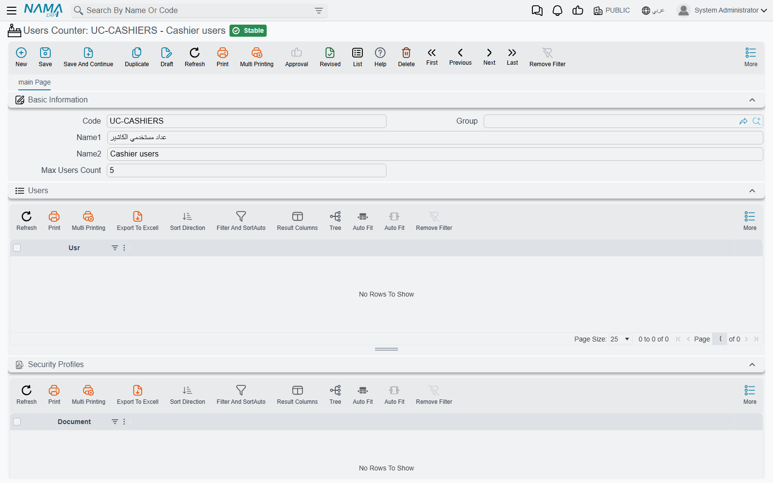Open Document column options menu
This screenshot has width=773, height=483.
[124, 422]
